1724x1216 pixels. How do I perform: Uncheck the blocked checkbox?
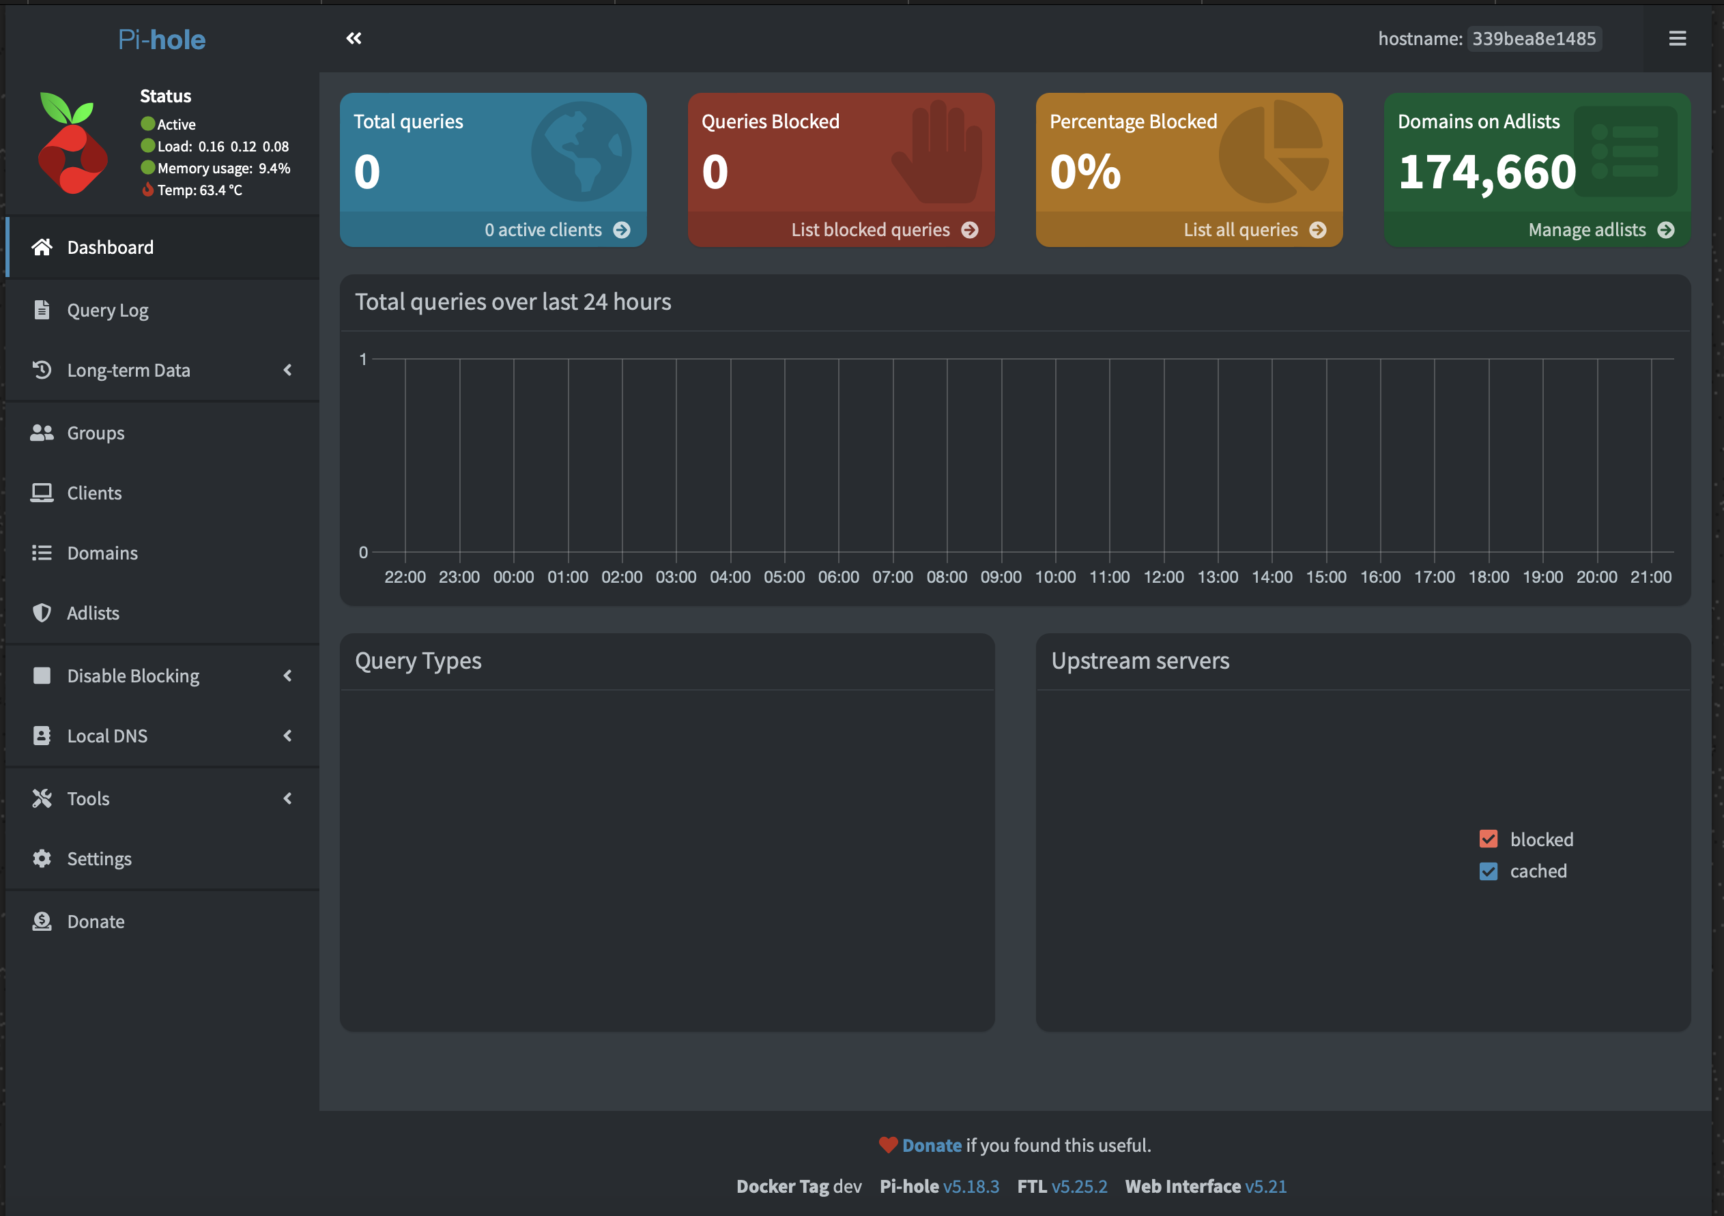1489,839
